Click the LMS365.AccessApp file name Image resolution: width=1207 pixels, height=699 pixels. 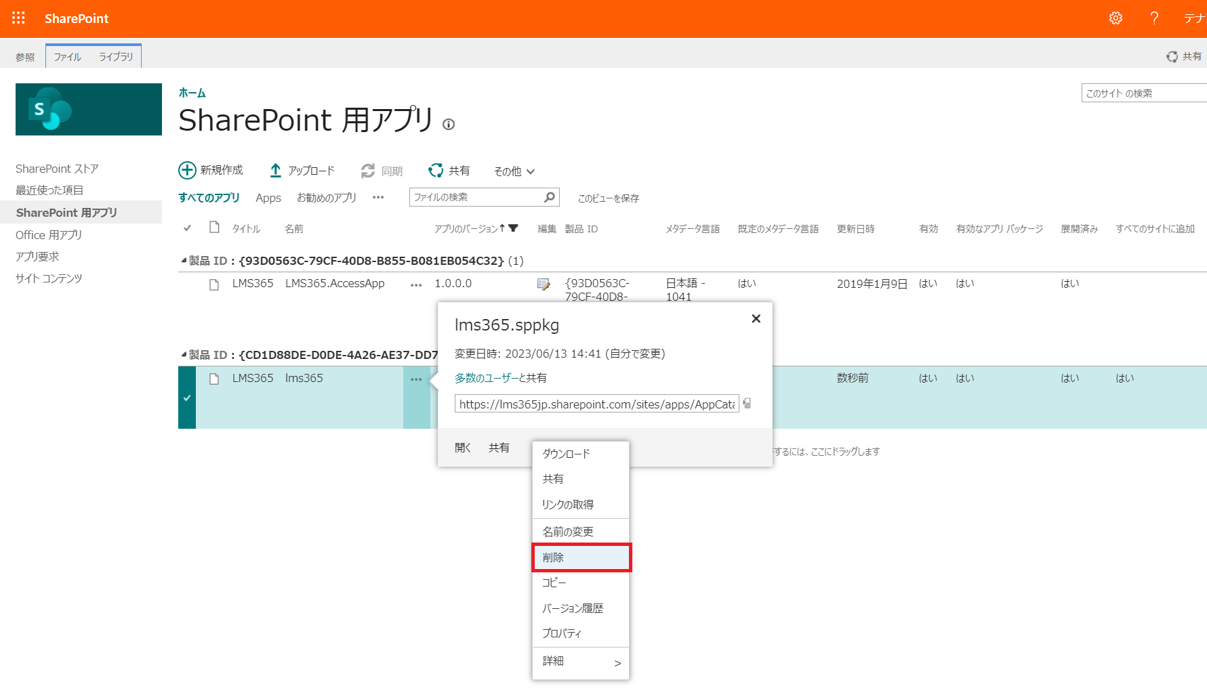pos(335,284)
